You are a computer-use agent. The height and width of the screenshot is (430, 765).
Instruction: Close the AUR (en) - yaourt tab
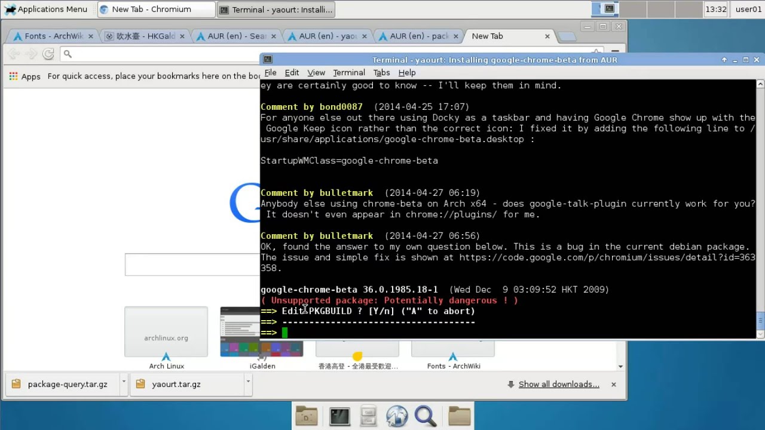[365, 36]
